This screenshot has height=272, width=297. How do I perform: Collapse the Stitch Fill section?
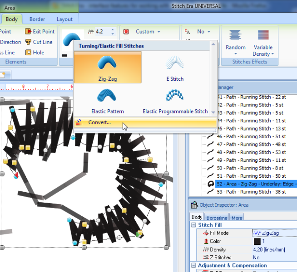pyautogui.click(x=194, y=225)
